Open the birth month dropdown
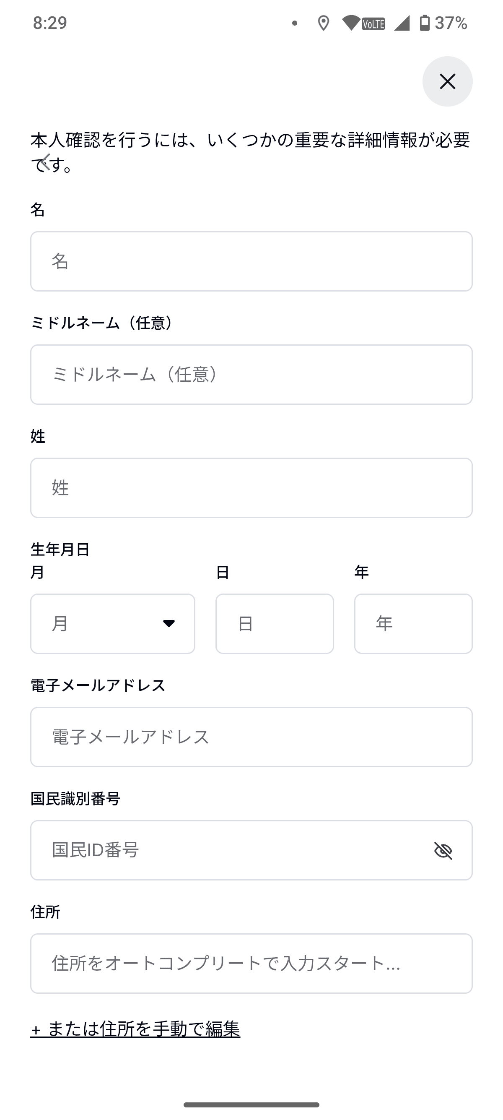Viewport: 503px width, 1120px height. [112, 623]
